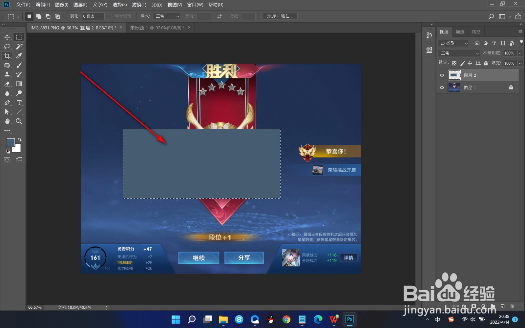Image resolution: width=525 pixels, height=328 pixels.
Task: Choose Intersect with Selection mode
Action: pos(57,16)
